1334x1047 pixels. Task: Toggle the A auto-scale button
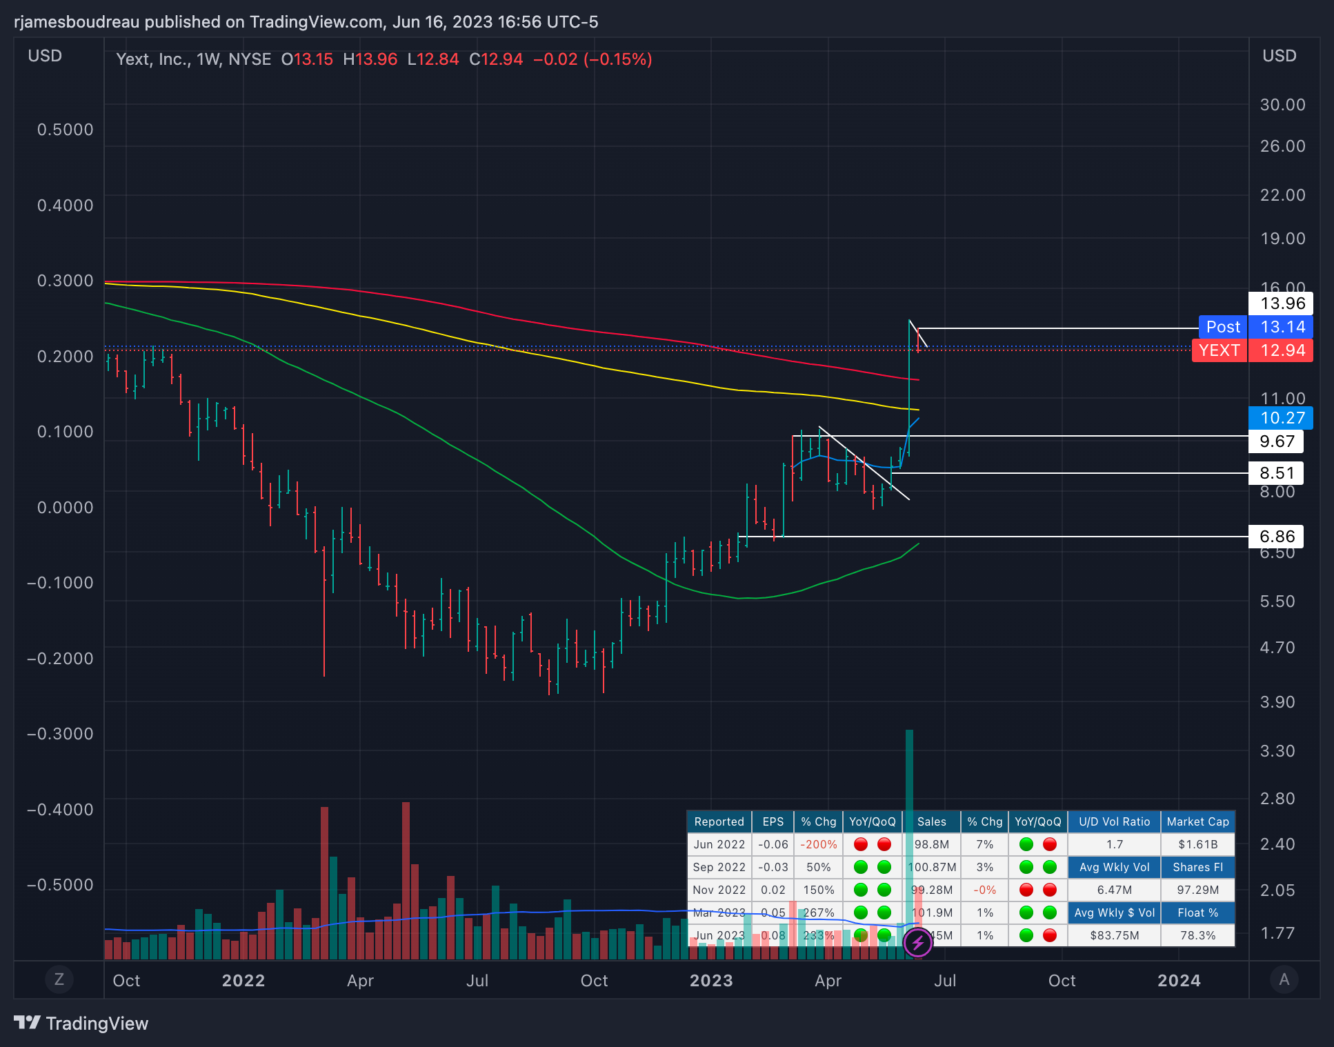tap(1284, 979)
